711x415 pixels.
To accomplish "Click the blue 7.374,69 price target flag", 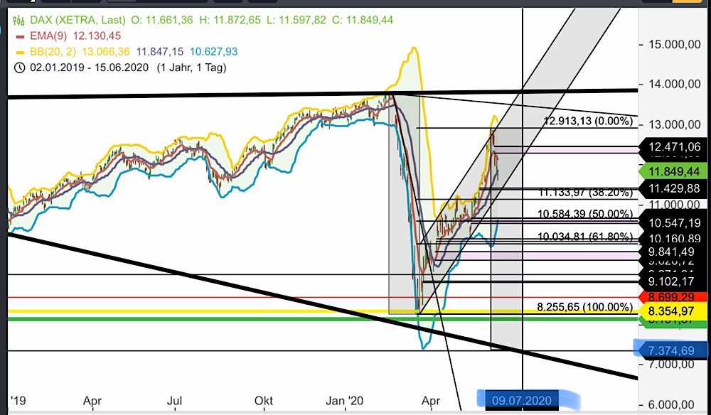I will point(673,350).
